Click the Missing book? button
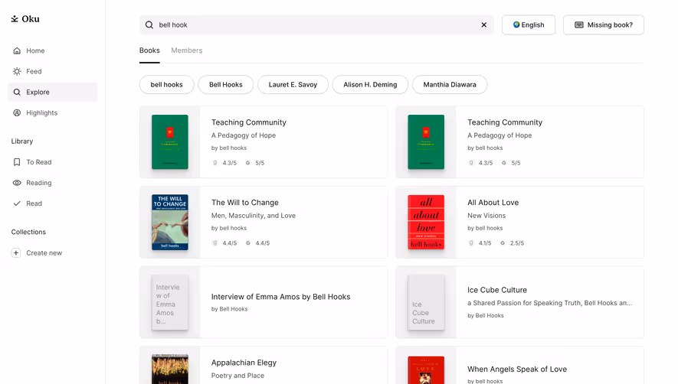 click(x=603, y=25)
